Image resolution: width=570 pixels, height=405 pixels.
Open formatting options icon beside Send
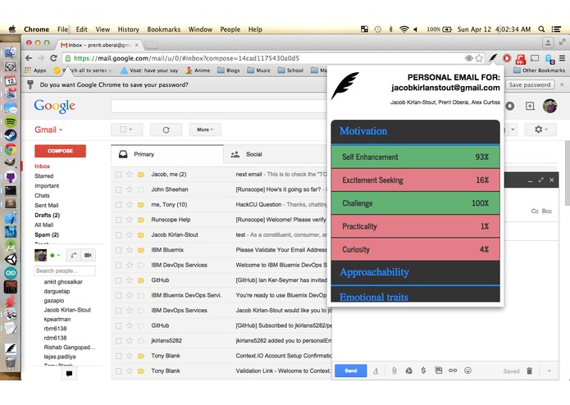click(376, 371)
